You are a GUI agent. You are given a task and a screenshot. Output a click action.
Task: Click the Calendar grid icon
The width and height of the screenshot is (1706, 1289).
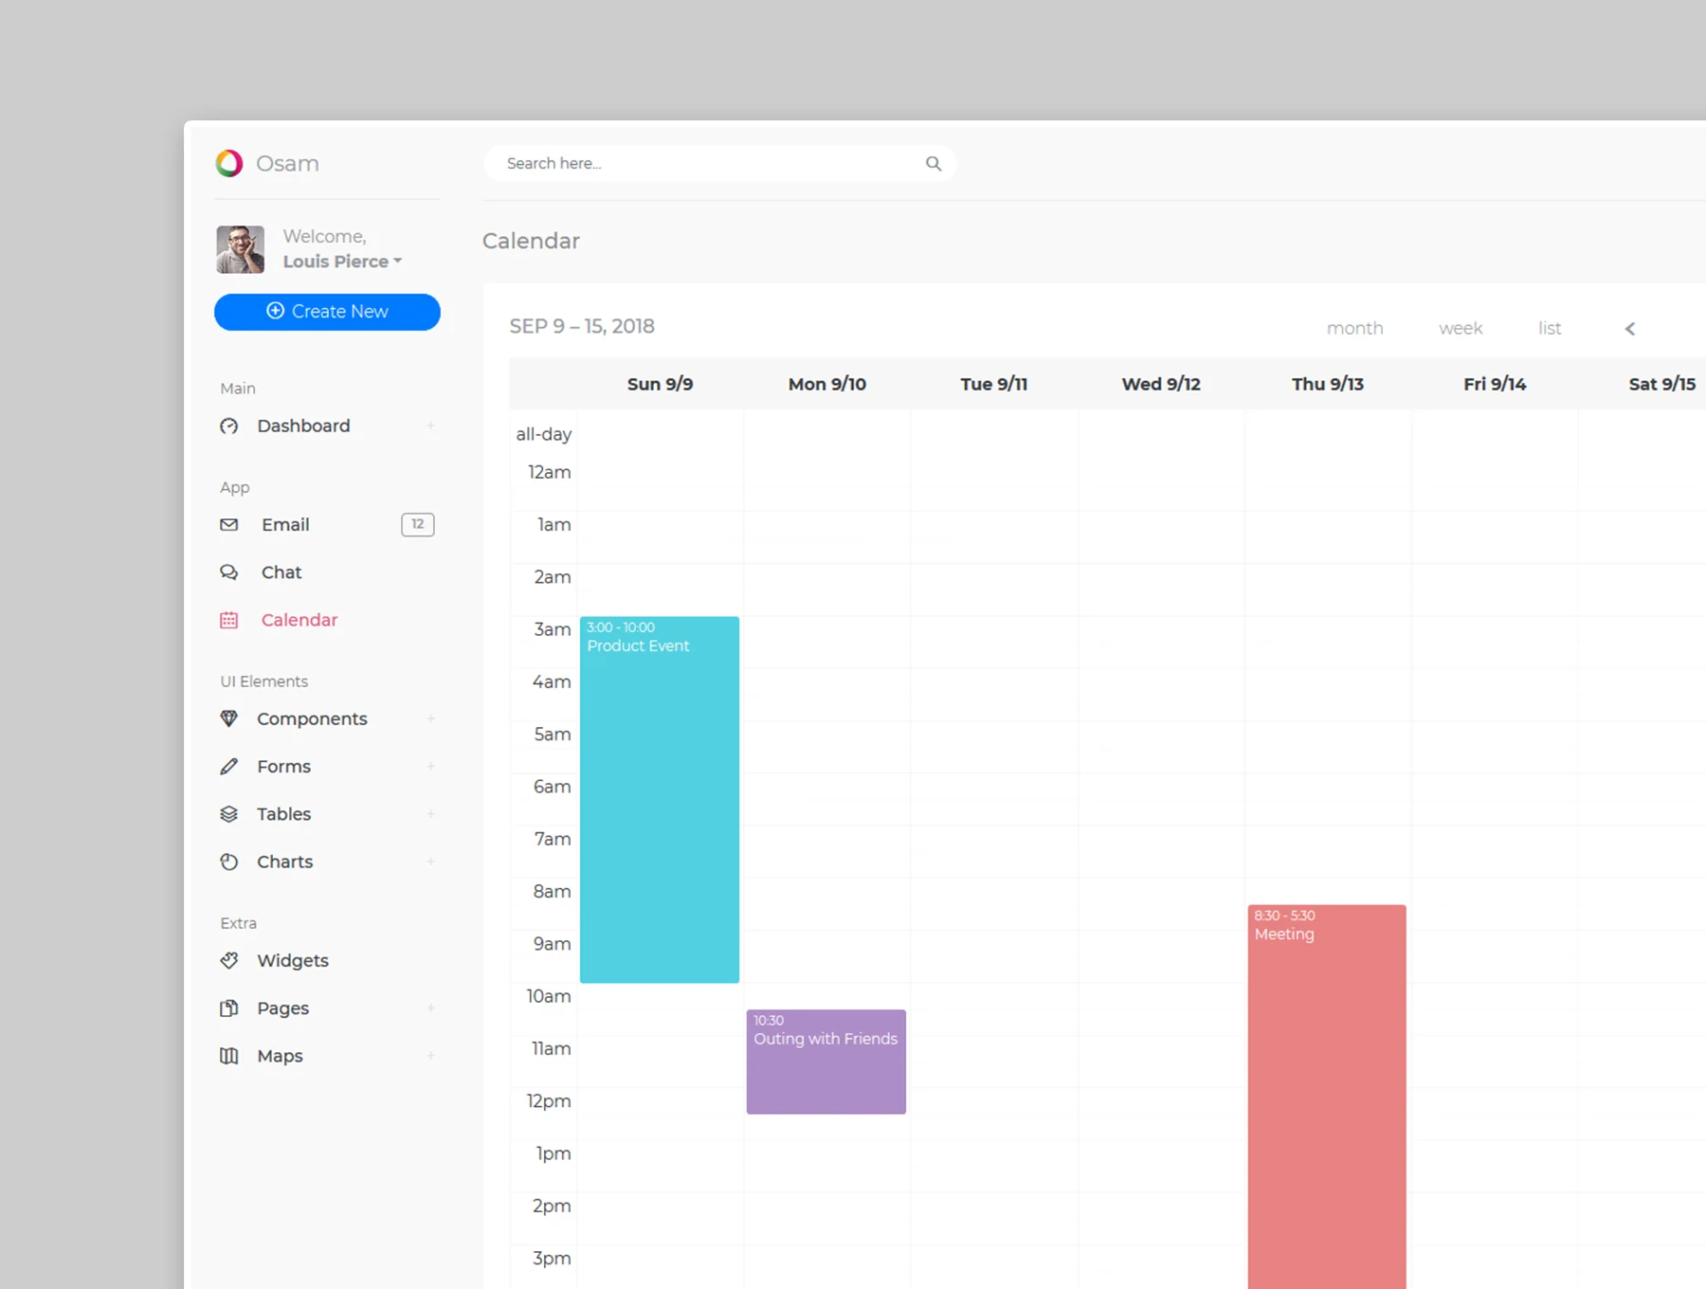point(229,620)
